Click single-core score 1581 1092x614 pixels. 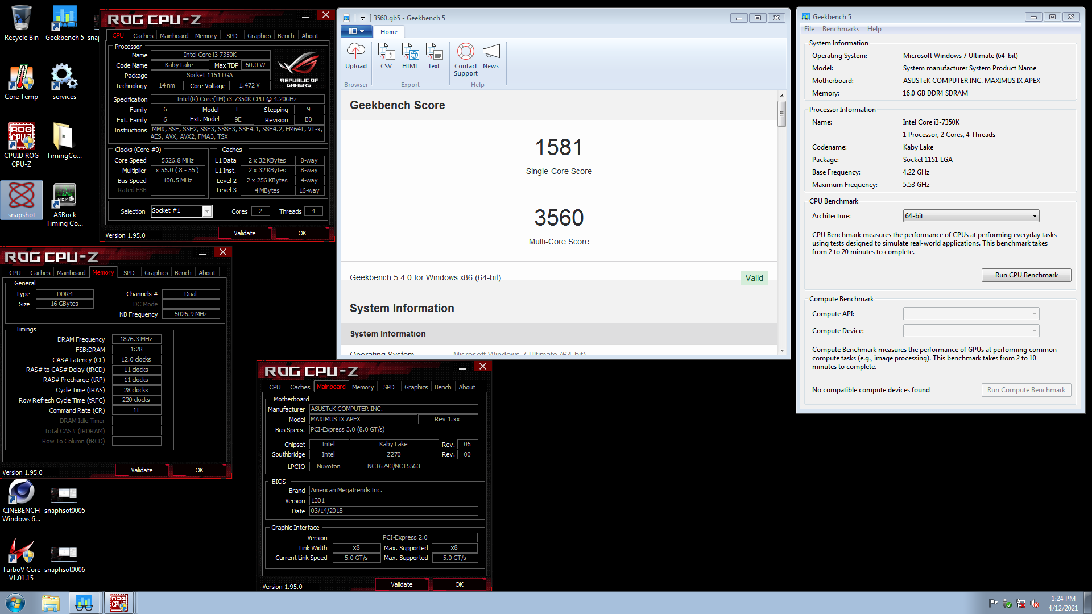(x=559, y=148)
